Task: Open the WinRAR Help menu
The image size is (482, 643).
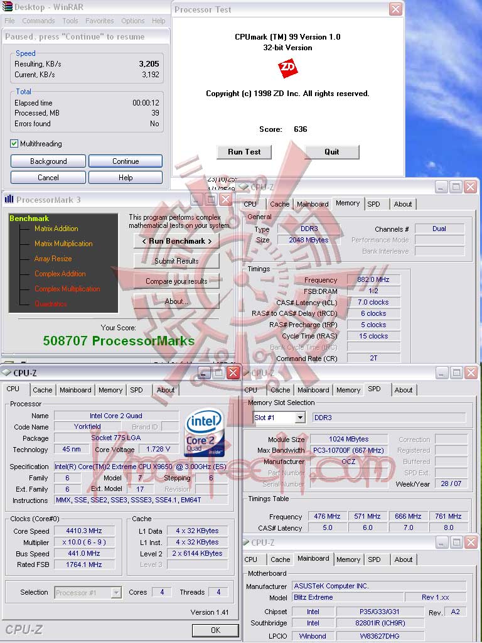Action: coord(159,21)
